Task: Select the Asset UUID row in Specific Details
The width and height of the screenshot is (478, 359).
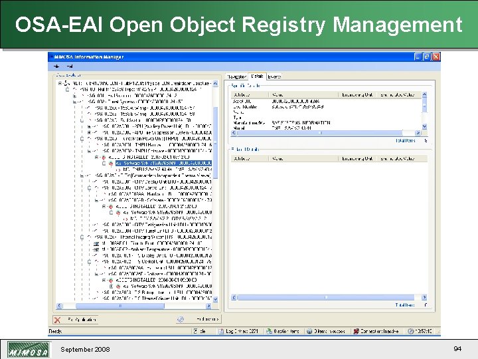Action: (x=326, y=101)
